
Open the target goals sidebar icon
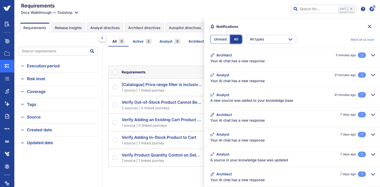(7, 41)
